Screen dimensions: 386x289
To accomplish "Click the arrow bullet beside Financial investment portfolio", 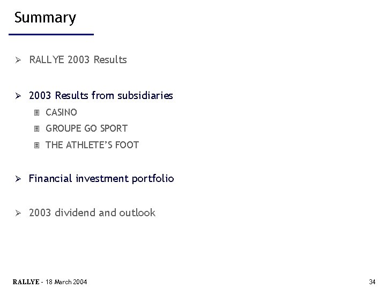I will 18,179.
